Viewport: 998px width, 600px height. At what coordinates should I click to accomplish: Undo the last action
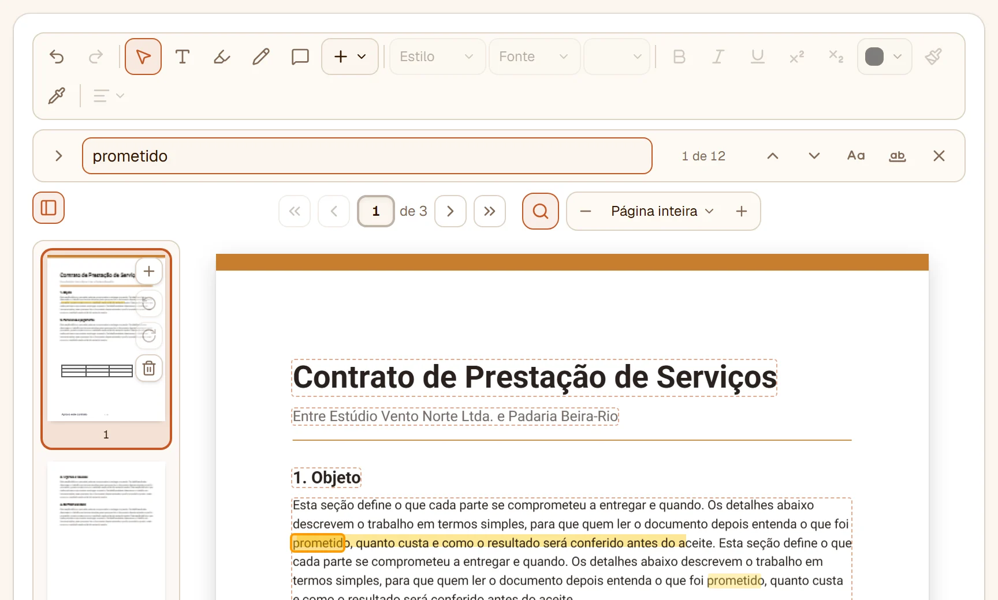[57, 57]
